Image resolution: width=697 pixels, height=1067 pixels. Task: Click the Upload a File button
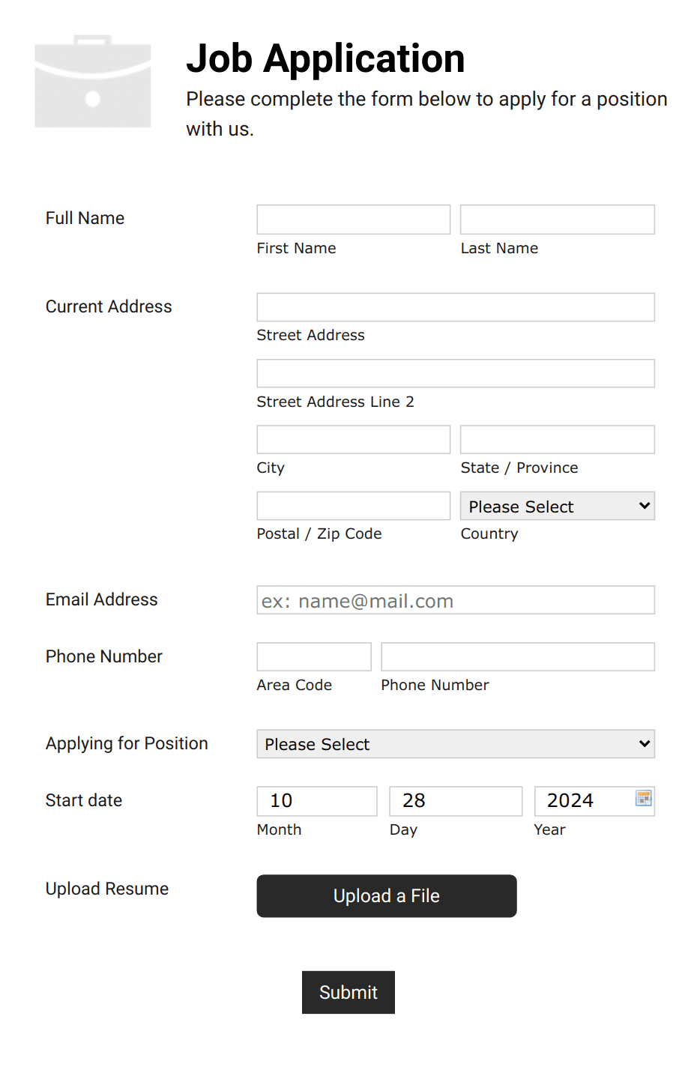click(x=386, y=895)
